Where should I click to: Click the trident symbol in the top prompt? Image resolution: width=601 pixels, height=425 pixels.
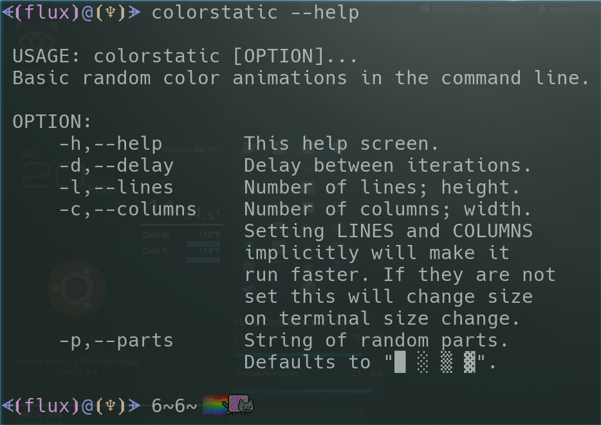click(111, 12)
